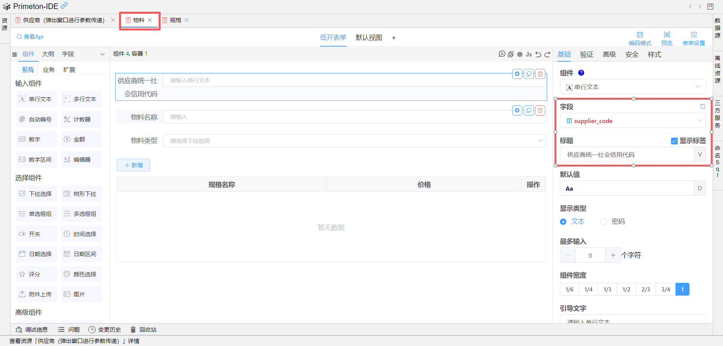Open the 规格 editor tab
Viewport: 723px width, 346px height.
pyautogui.click(x=175, y=20)
